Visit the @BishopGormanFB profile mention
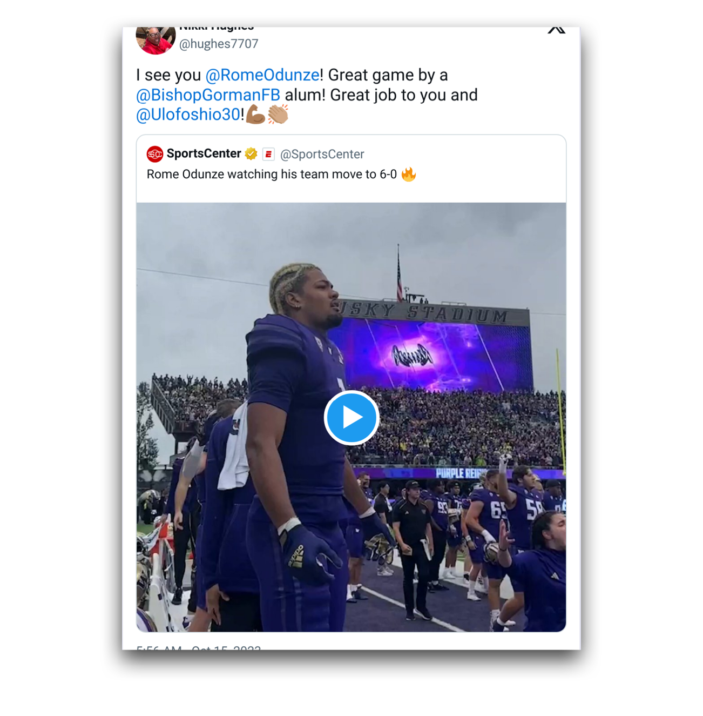 point(208,95)
